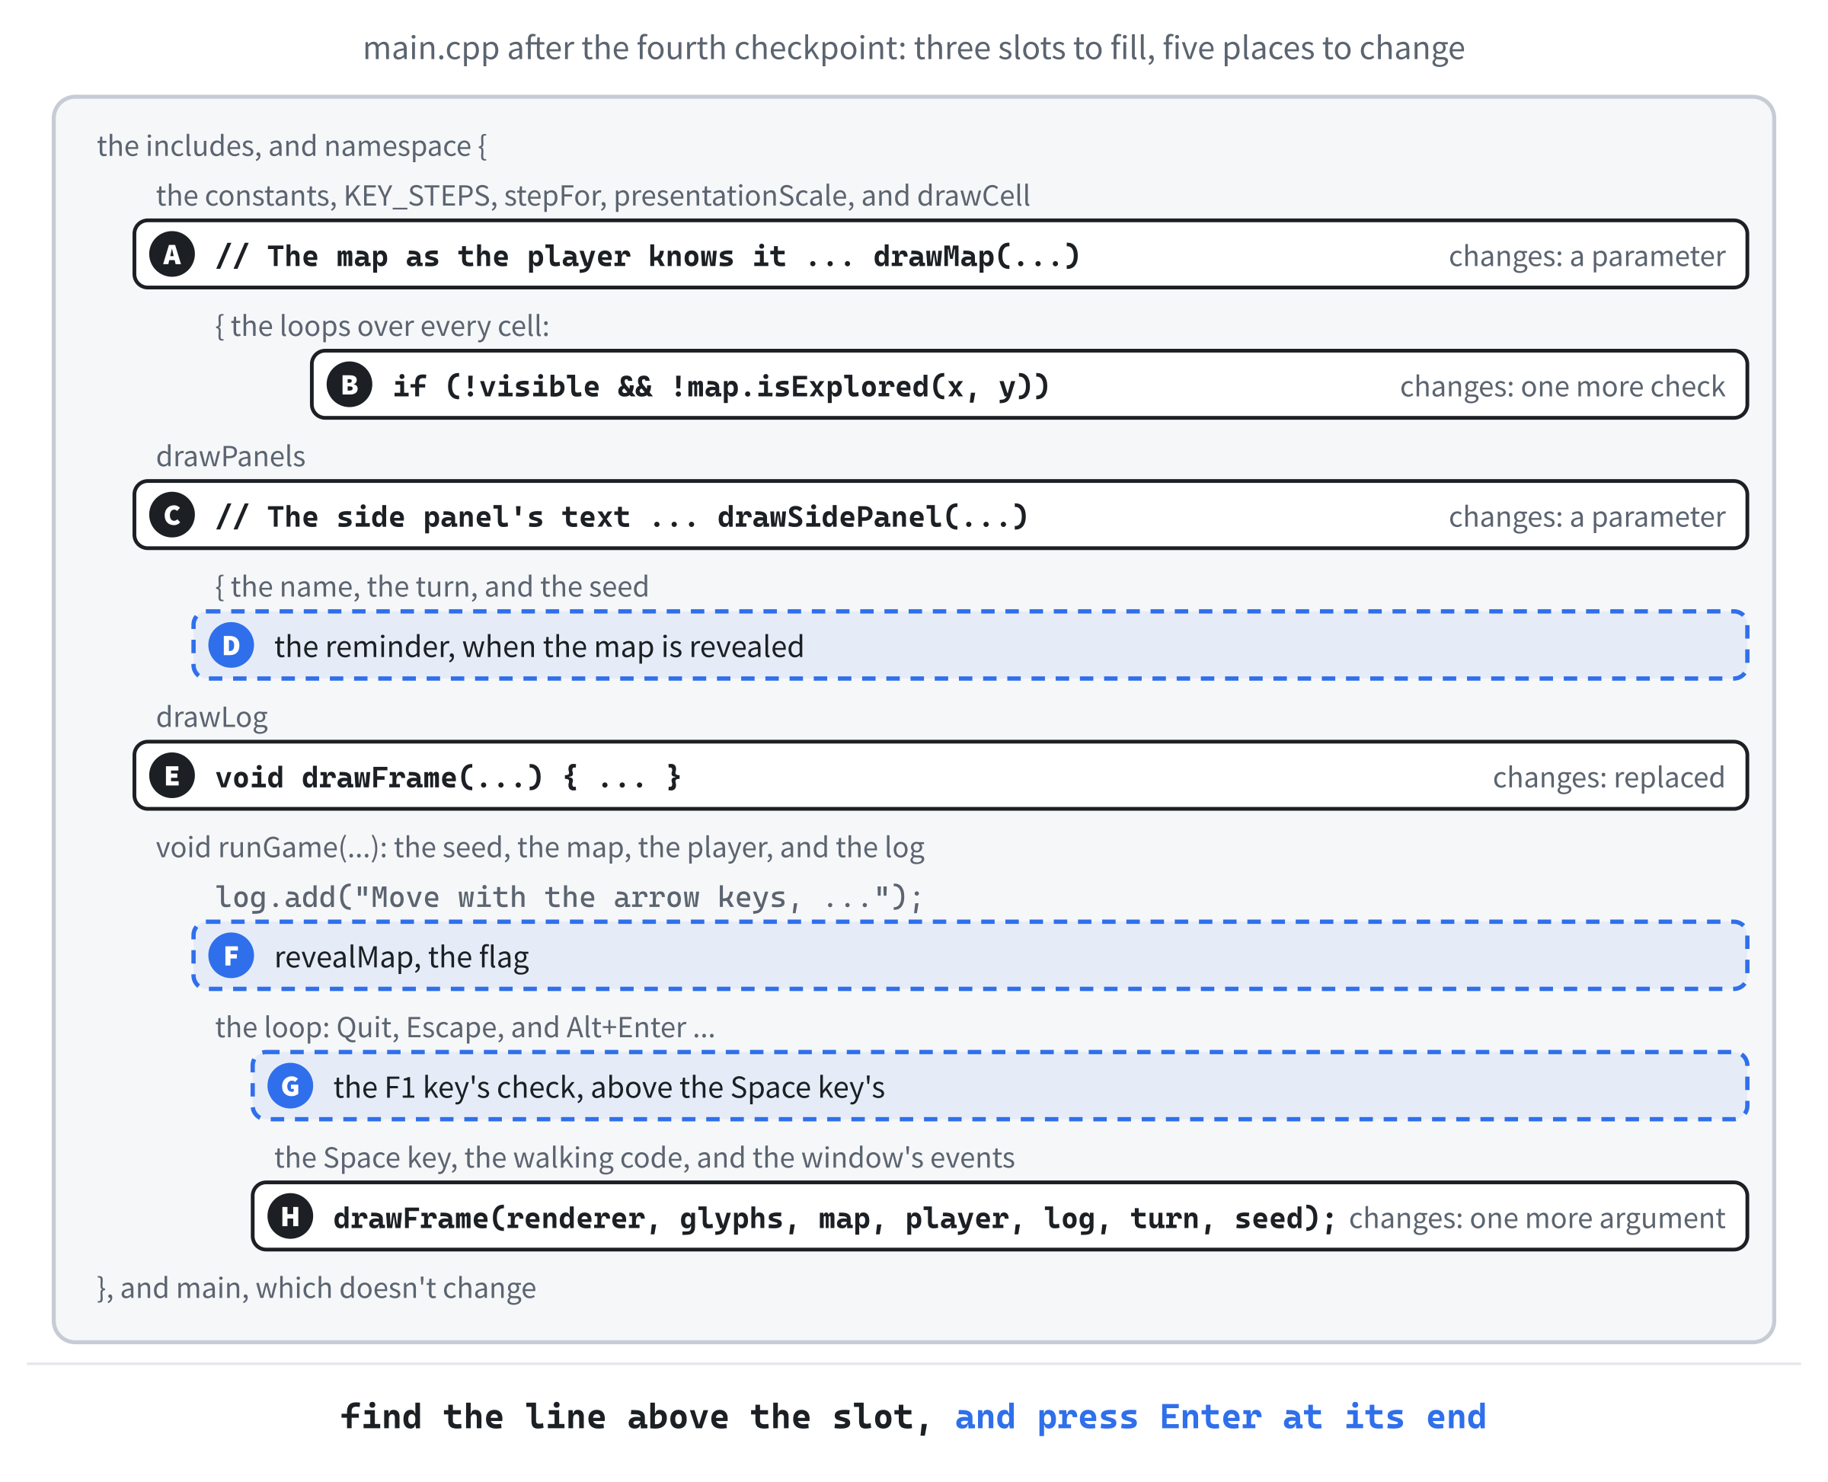Click the letter E badge beside drawFrame
The width and height of the screenshot is (1828, 1482).
172,776
